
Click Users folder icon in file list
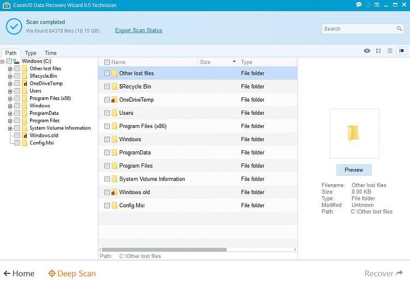pos(114,113)
